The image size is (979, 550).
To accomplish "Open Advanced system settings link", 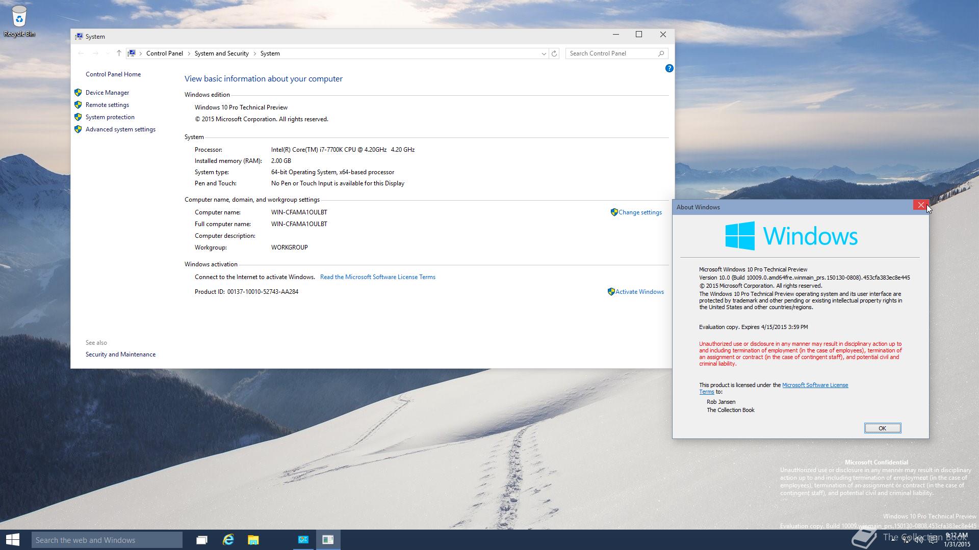I will pos(120,129).
